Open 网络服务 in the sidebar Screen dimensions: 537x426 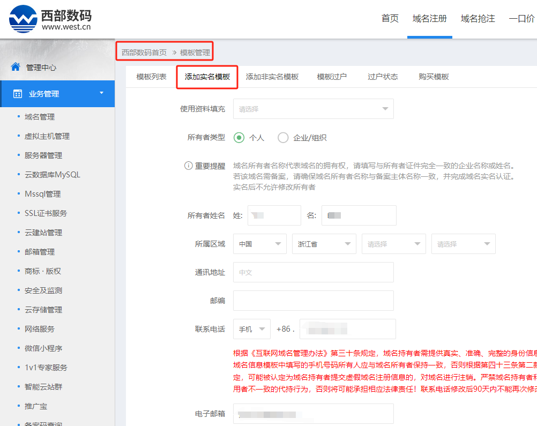pos(40,329)
